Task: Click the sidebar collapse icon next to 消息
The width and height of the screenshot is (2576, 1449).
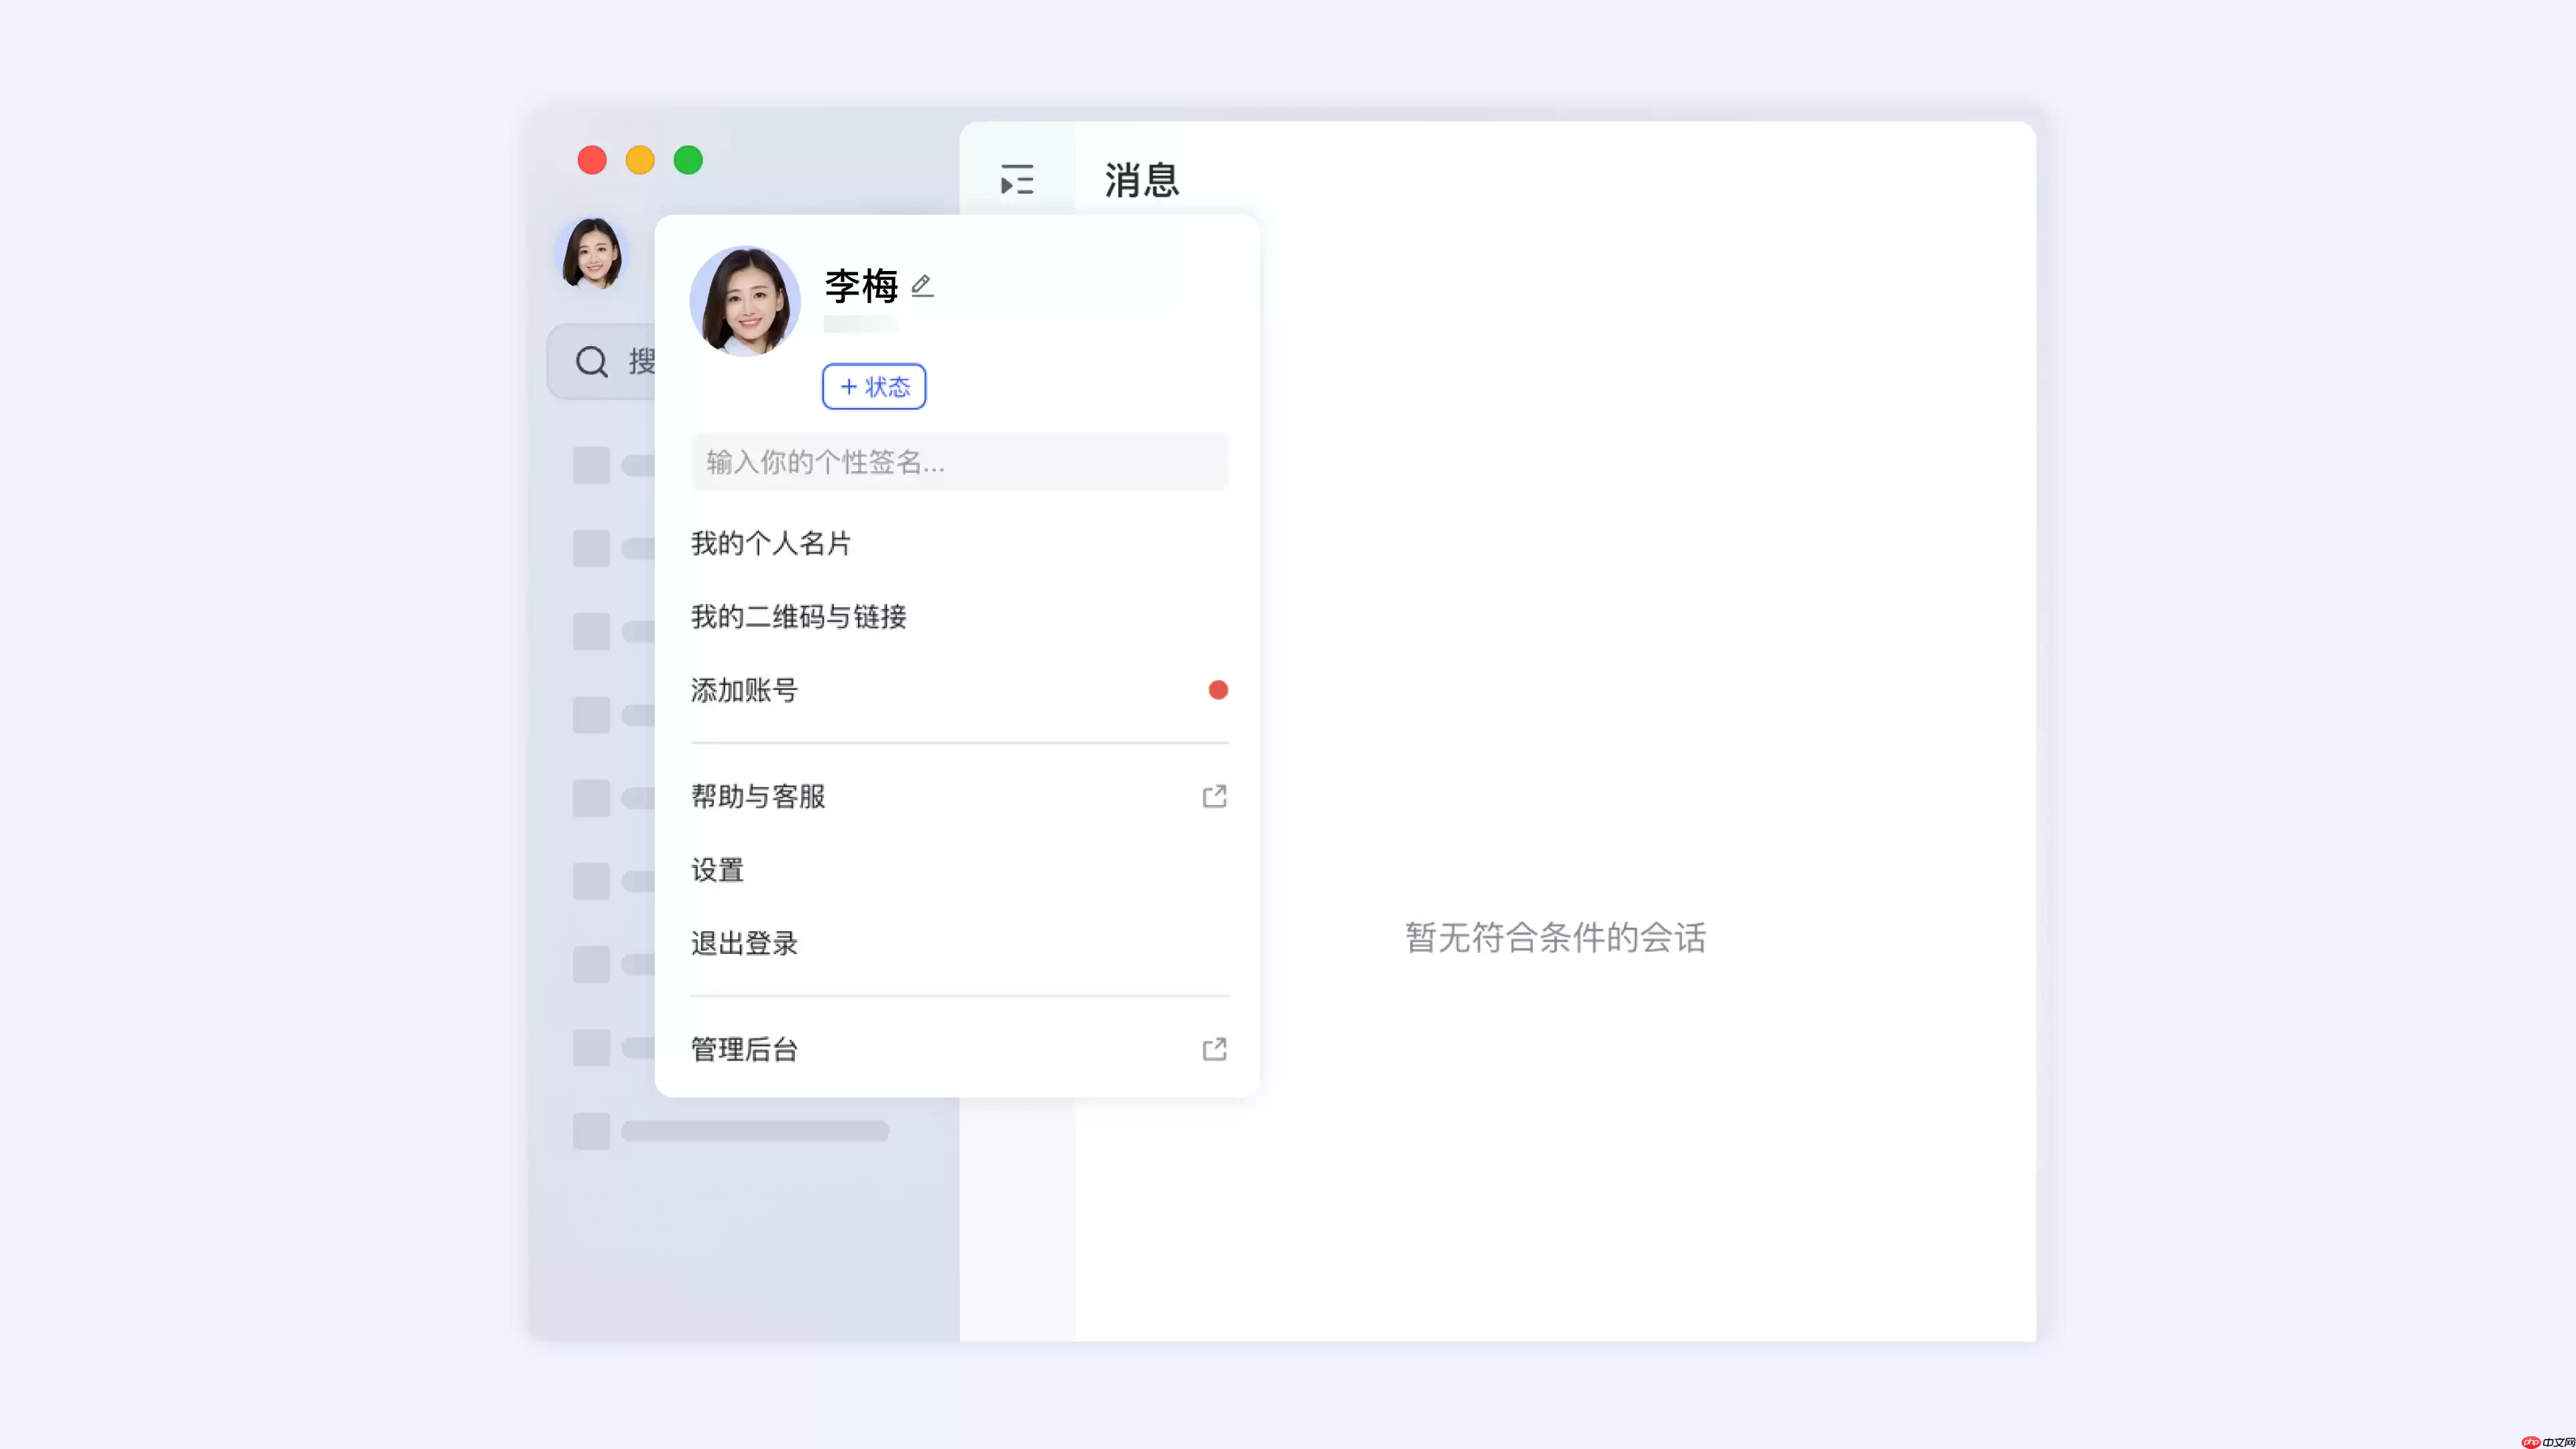Action: coord(1016,179)
